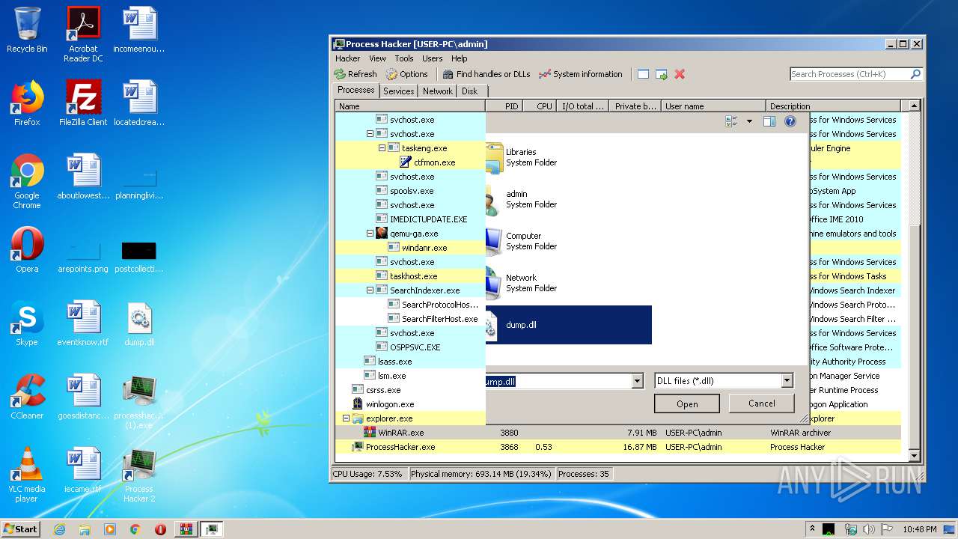Switch to the Services tab
This screenshot has height=539, width=958.
point(398,91)
